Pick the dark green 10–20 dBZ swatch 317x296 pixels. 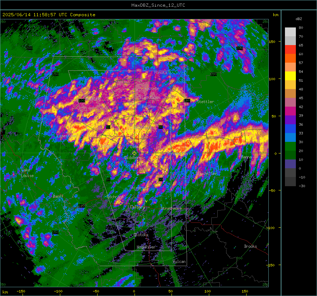pos(290,155)
